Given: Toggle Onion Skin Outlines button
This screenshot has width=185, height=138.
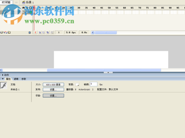Looking at the screenshot, I should pyautogui.click(x=43, y=32).
